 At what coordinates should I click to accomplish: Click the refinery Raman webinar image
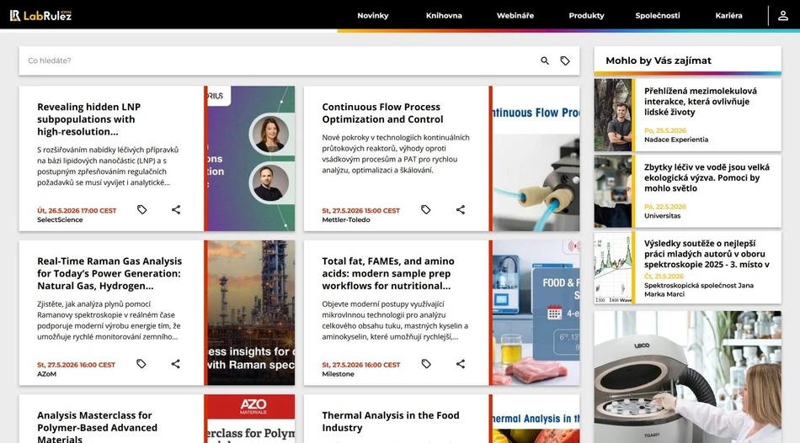[251, 313]
